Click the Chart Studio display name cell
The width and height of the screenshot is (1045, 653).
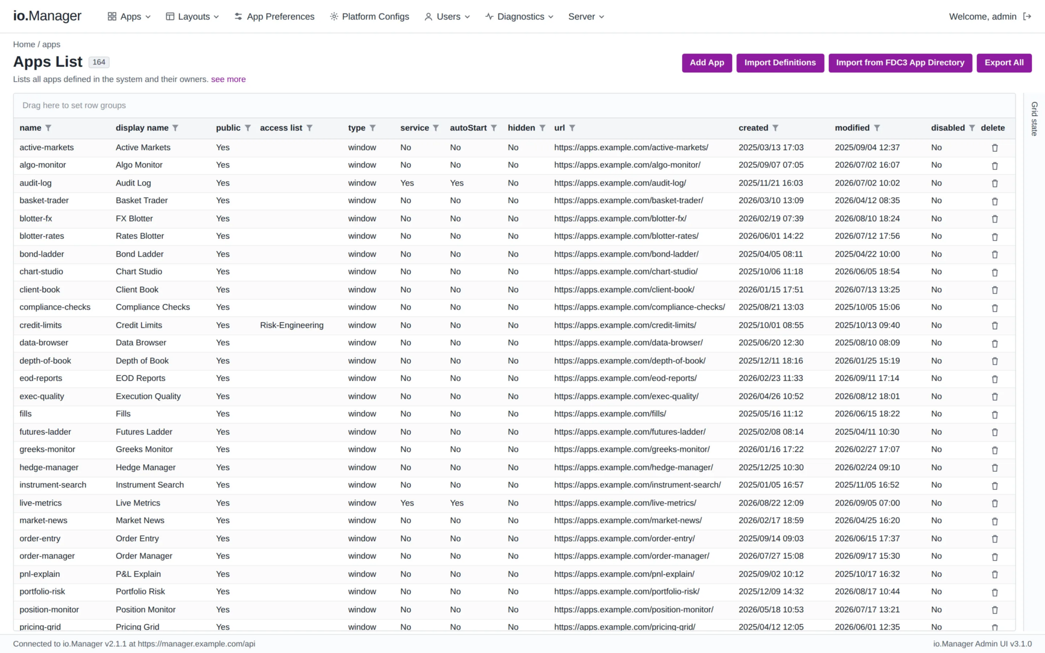coord(139,272)
